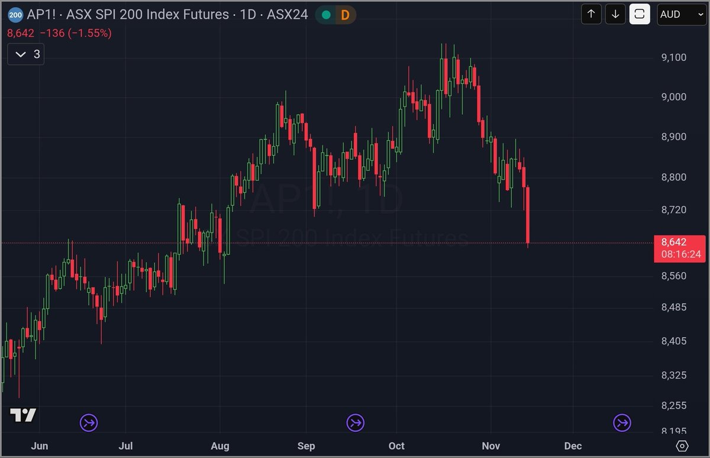Click the camera snapshot icon top right
Screen dimensions: 710x458
(x=640, y=14)
